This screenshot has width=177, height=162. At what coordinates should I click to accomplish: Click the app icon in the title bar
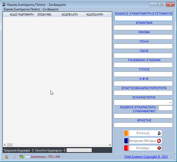[4, 5]
